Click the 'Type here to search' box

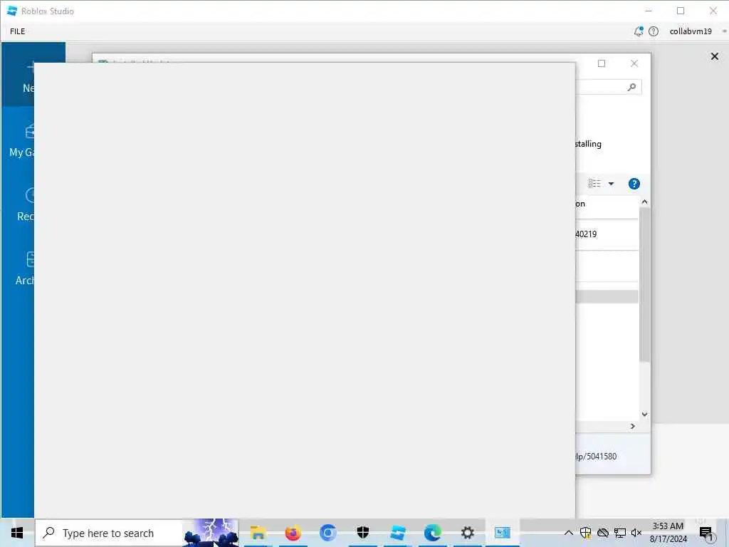click(x=108, y=533)
